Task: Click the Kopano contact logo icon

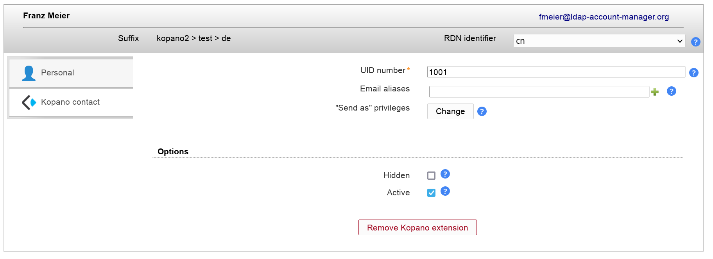Action: click(29, 102)
